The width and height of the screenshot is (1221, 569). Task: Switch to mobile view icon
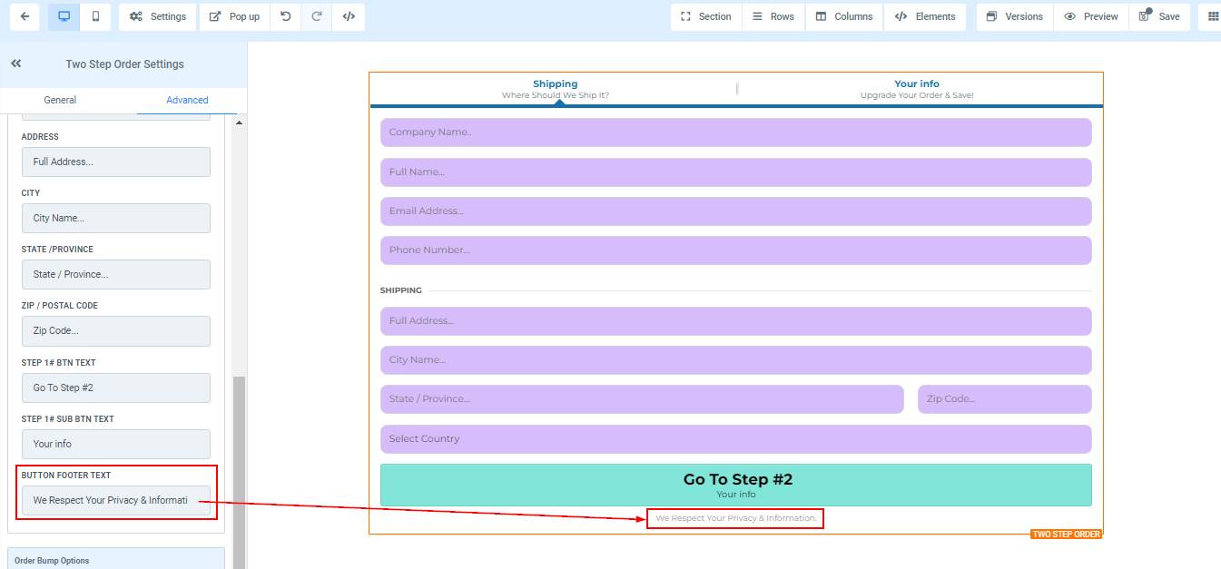95,16
